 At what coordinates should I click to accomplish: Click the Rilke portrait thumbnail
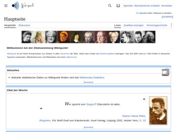[x=158, y=111]
